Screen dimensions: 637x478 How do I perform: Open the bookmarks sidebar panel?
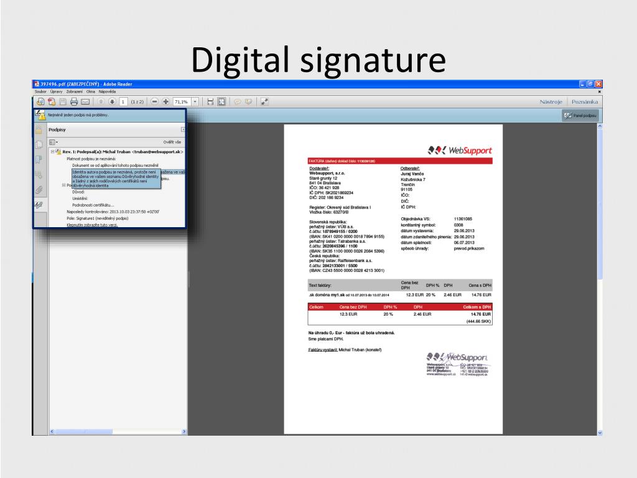tap(39, 159)
